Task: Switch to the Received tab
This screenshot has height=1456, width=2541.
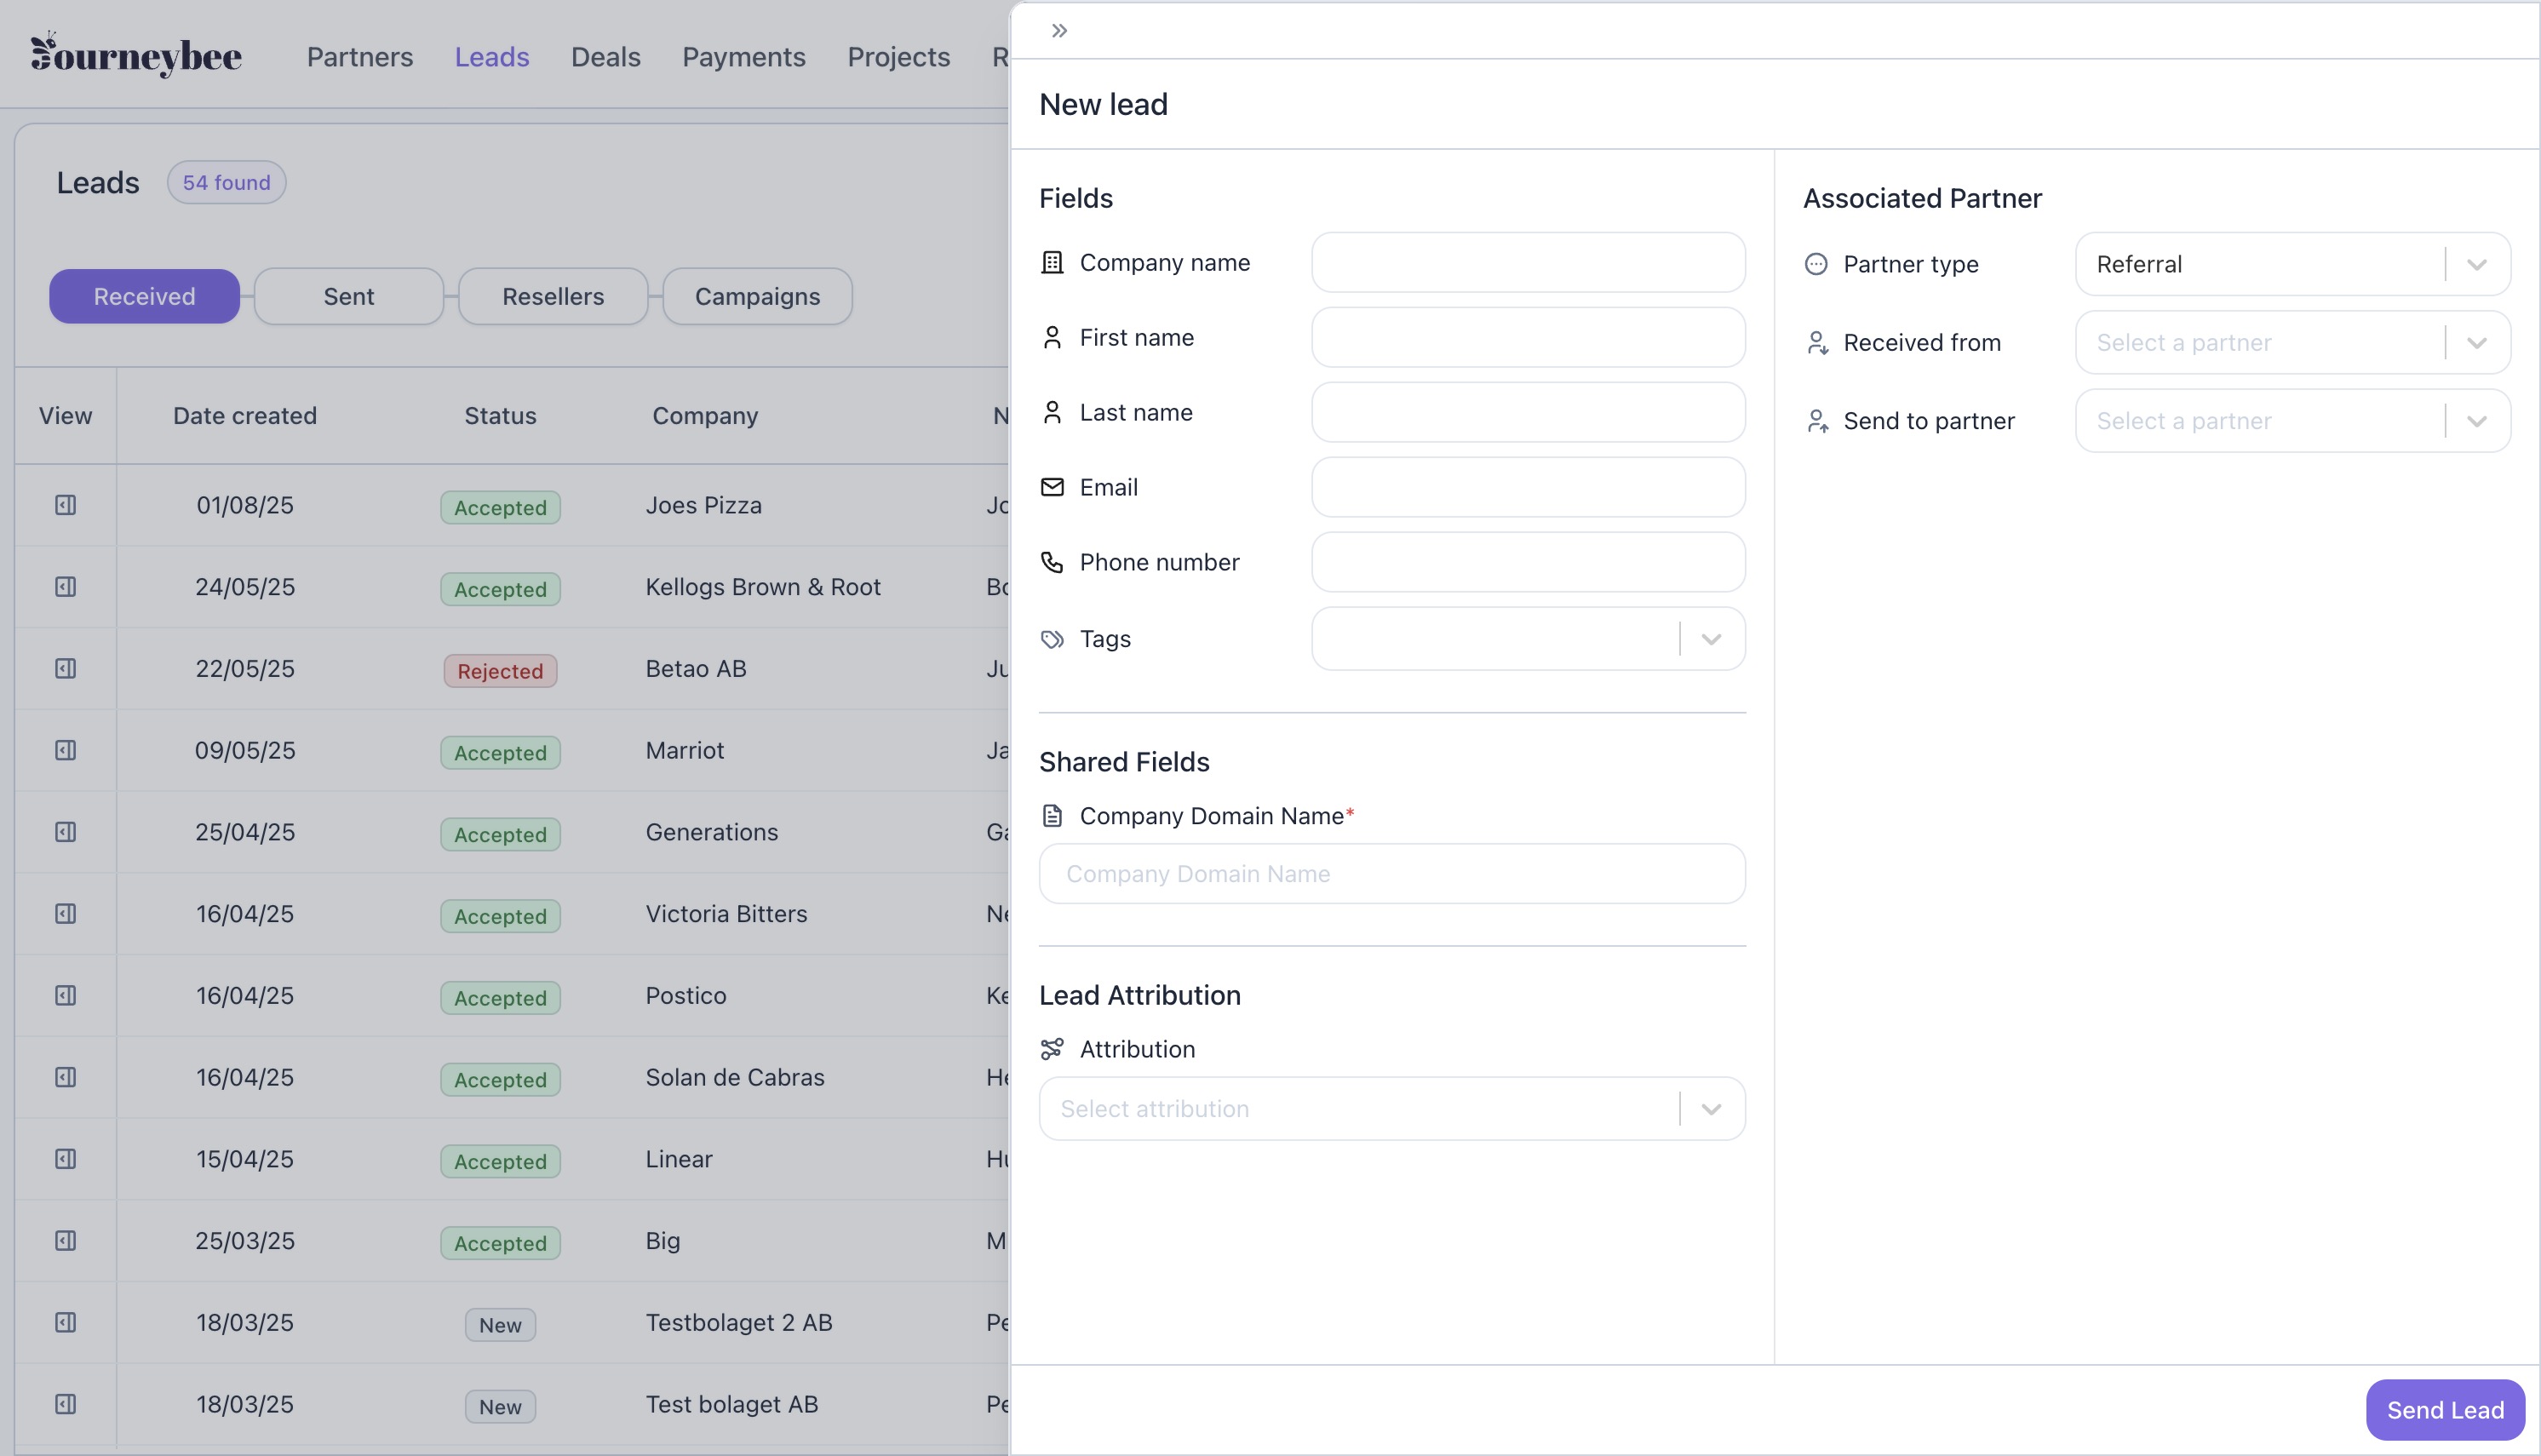Action: 144,296
